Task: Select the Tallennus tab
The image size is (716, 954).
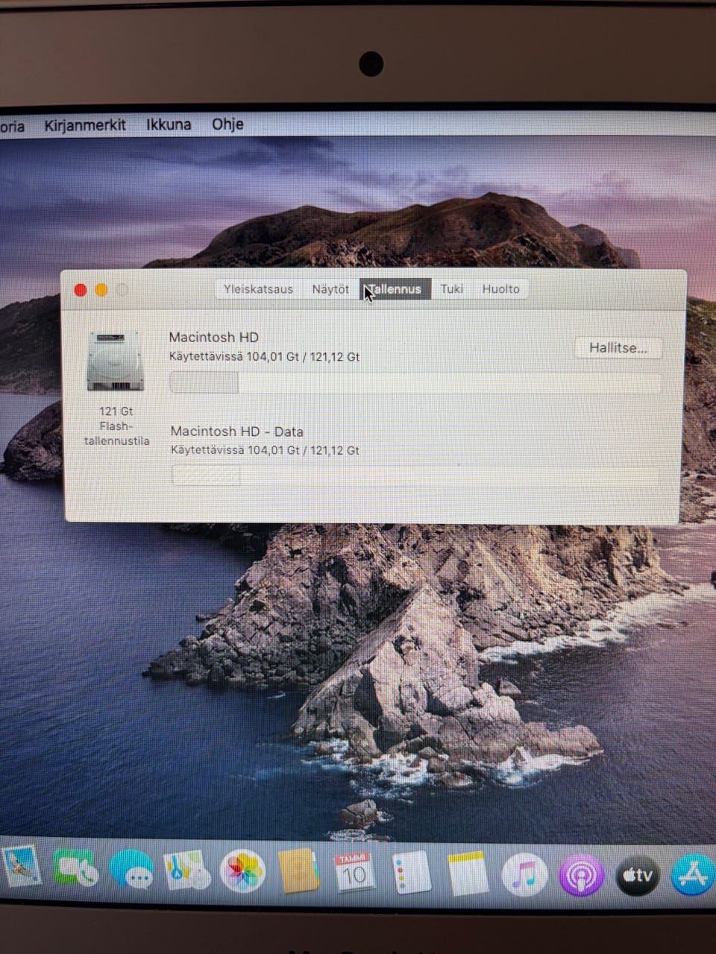Action: (395, 289)
